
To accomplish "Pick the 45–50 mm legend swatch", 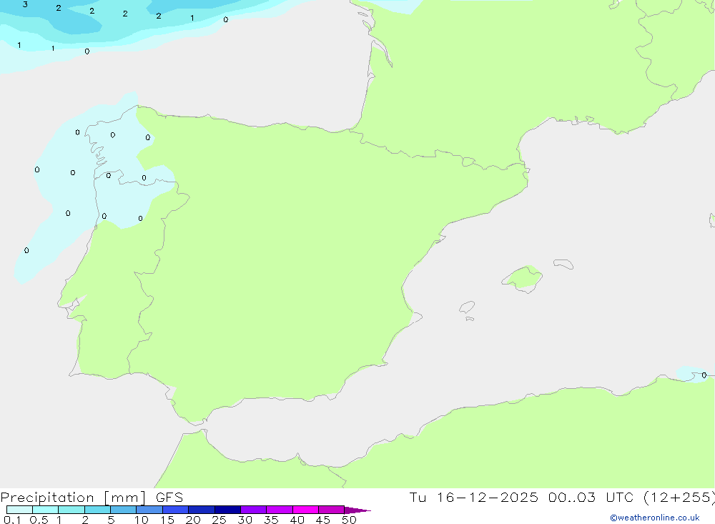I will pos(331,510).
